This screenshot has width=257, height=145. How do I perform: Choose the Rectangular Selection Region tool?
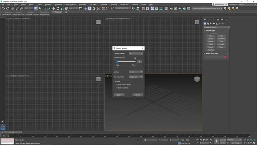tap(44, 8)
